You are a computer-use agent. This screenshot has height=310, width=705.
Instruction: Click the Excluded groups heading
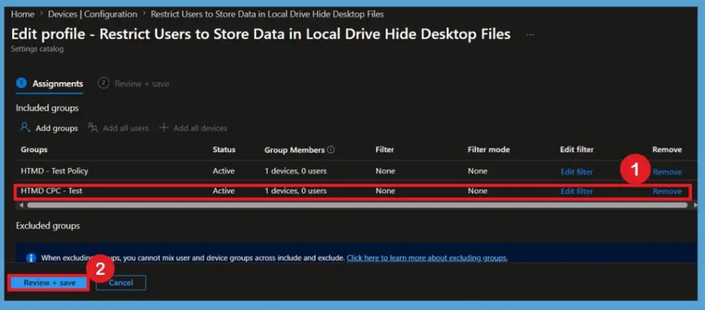coord(48,225)
